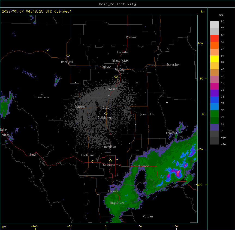The image size is (235, 230).
Task: Click the Banff label
Action: pos(34,155)
